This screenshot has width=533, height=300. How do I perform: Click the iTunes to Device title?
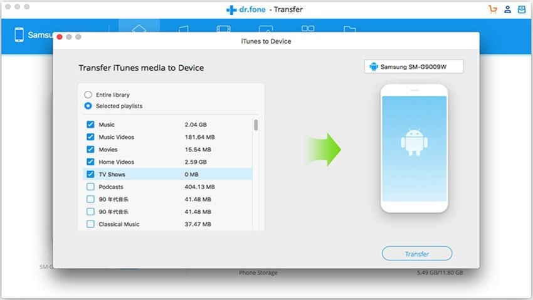(266, 41)
